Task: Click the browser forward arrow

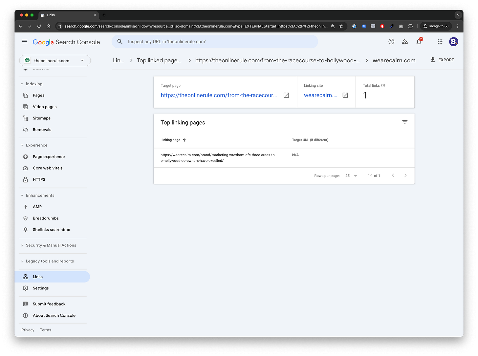Action: [x=30, y=26]
